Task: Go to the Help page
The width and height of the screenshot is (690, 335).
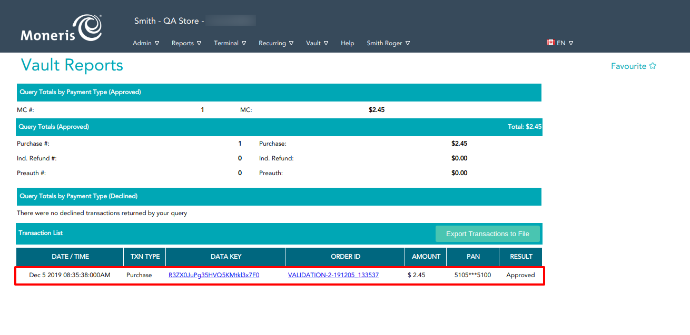Action: pos(348,43)
